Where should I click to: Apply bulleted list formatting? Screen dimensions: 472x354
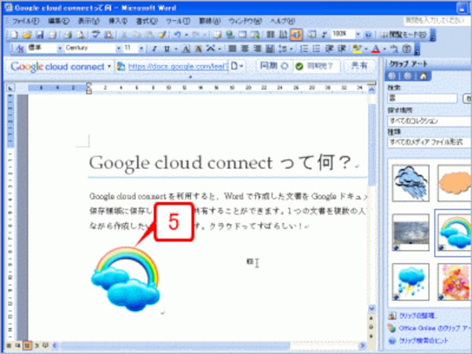tap(316, 48)
